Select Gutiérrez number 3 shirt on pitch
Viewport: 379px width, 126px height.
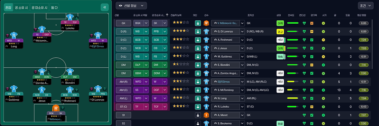pyautogui.click(x=14, y=89)
